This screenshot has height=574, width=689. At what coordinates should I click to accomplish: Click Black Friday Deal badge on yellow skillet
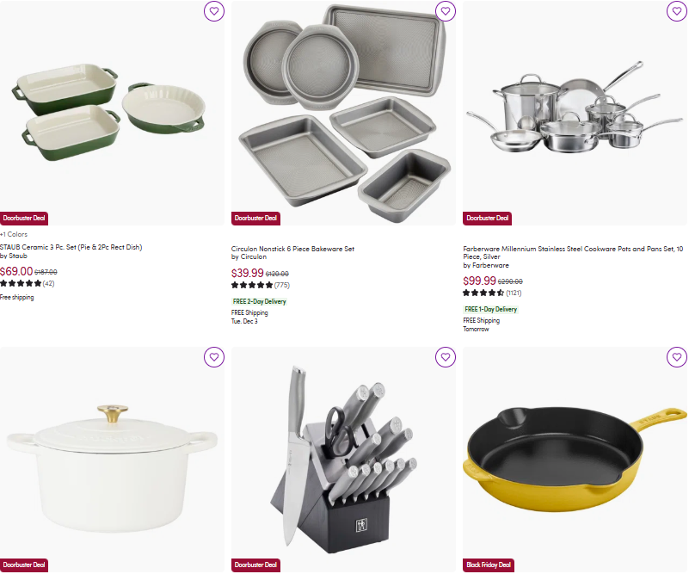(489, 565)
